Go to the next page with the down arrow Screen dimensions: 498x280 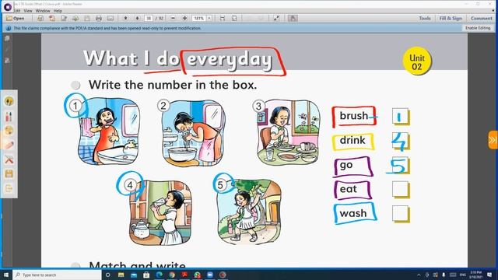point(137,18)
